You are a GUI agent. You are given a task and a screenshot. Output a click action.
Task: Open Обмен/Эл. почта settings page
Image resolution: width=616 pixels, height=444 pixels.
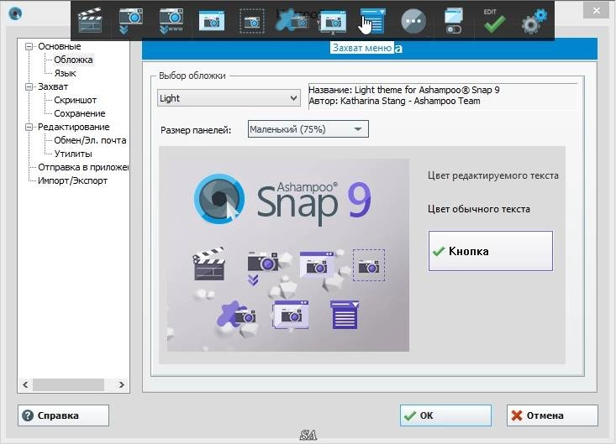pyautogui.click(x=90, y=140)
